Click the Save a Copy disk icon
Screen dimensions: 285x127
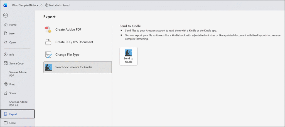(x=6, y=63)
